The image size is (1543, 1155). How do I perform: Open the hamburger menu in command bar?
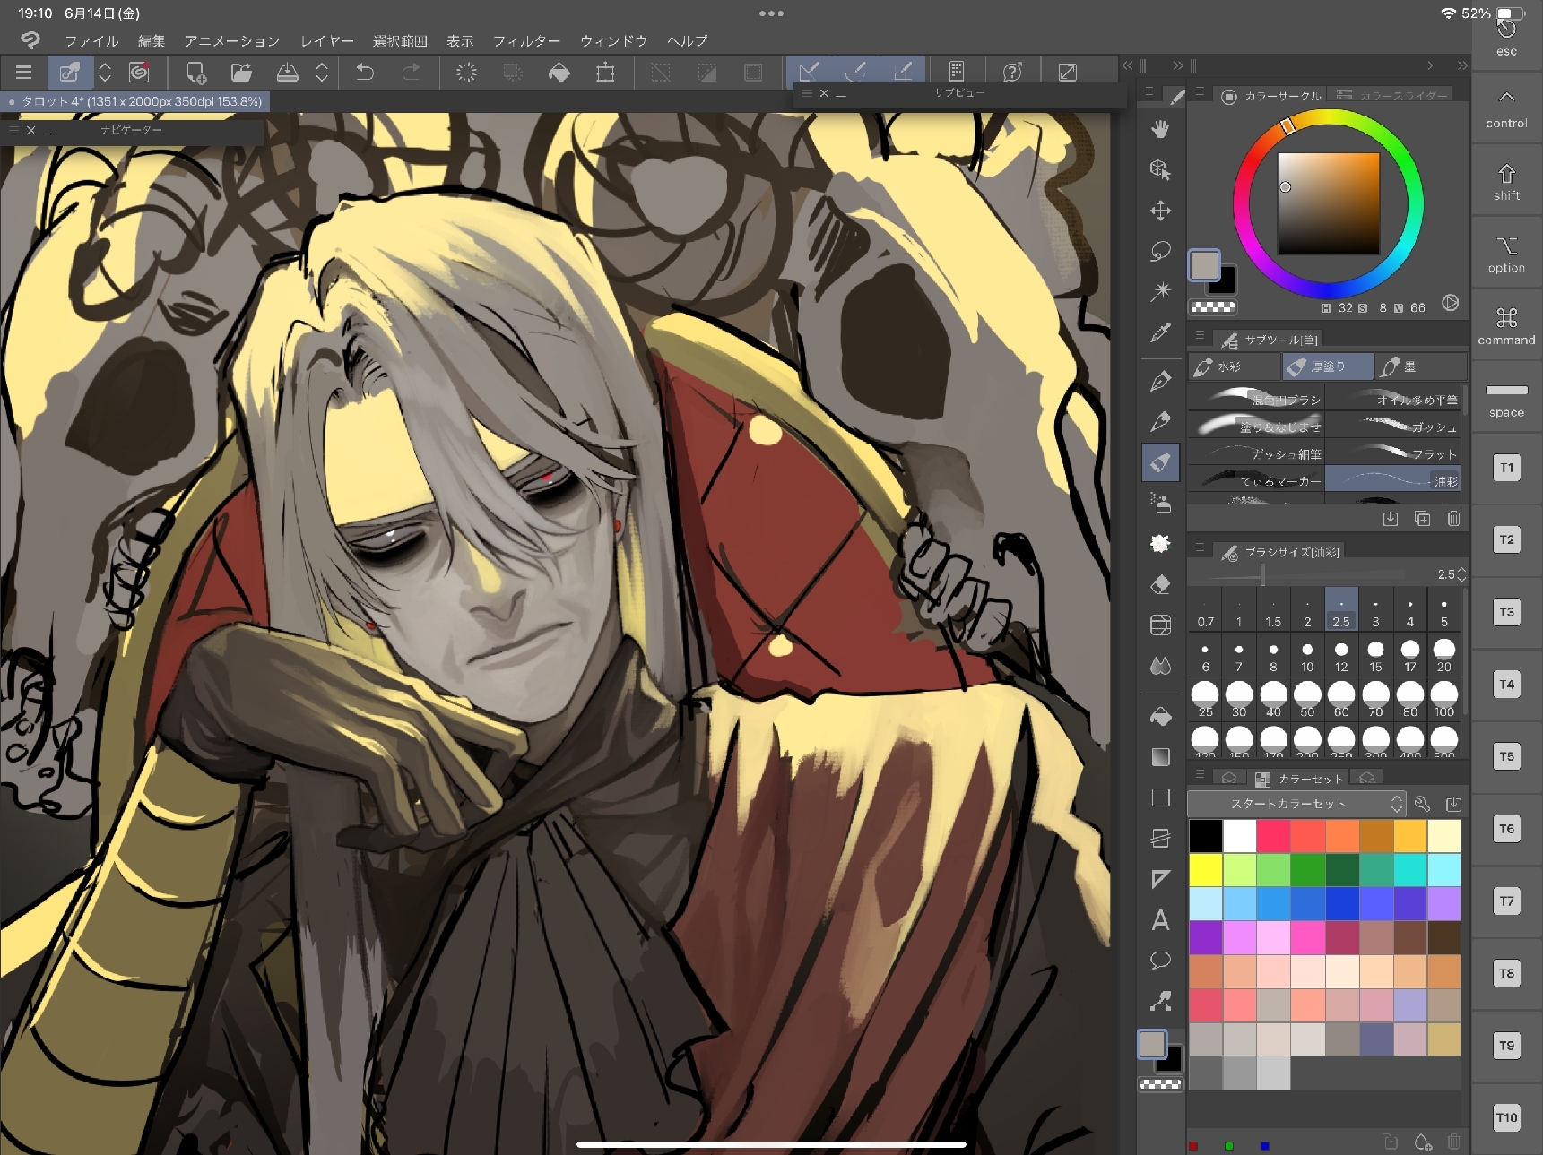(x=24, y=73)
